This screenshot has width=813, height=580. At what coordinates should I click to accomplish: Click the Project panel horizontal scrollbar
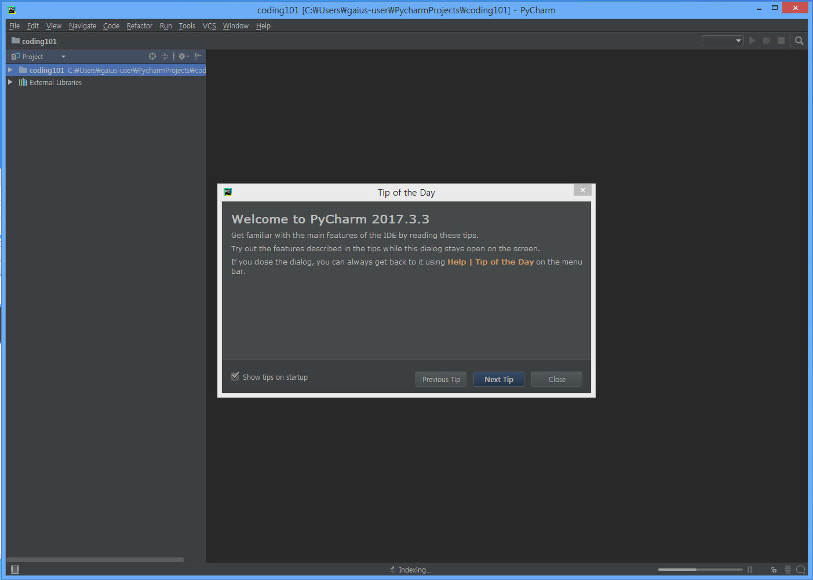click(95, 560)
